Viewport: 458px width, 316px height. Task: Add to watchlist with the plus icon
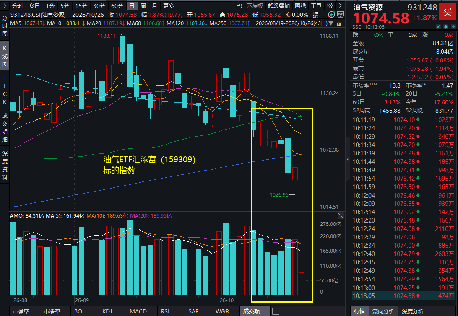pos(453,27)
